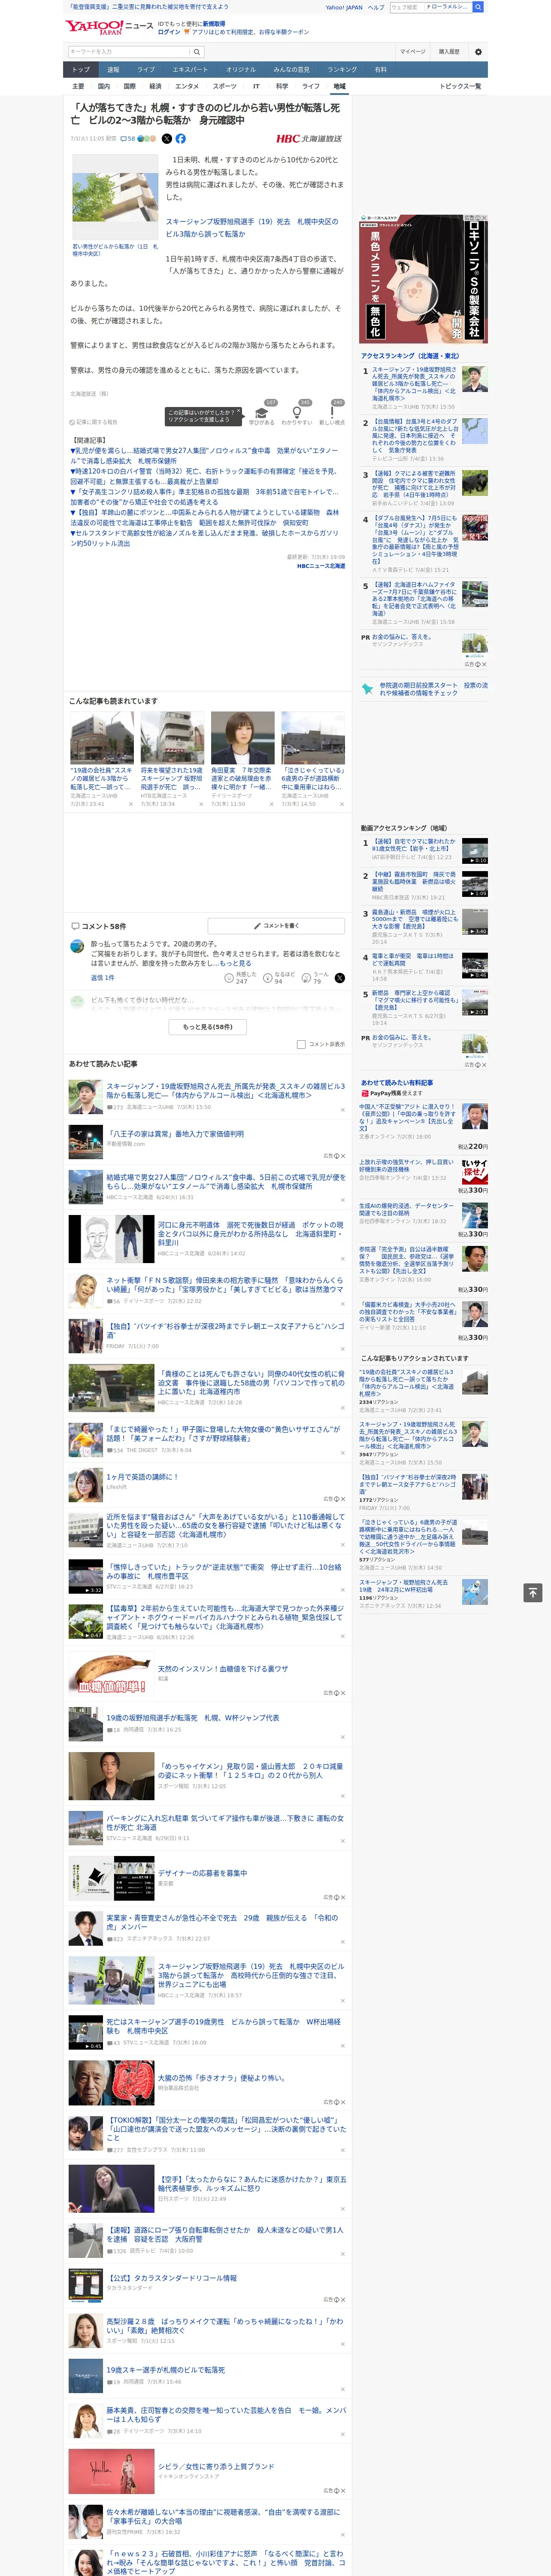Open 結婚式場で男女27人集団ノロウイルス recommended article
Image resolution: width=551 pixels, height=2576 pixels.
click(226, 1182)
